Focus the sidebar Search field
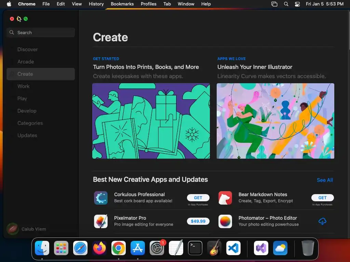 click(x=41, y=32)
